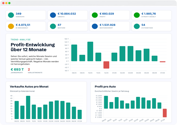Click the 03/26 bar in Profit-Entwicklung chart
The image size is (177, 125).
(x=130, y=54)
